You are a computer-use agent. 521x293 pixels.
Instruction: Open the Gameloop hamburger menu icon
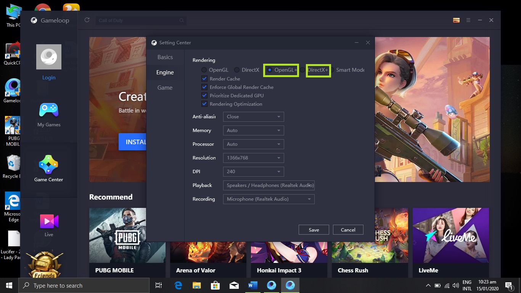[468, 20]
